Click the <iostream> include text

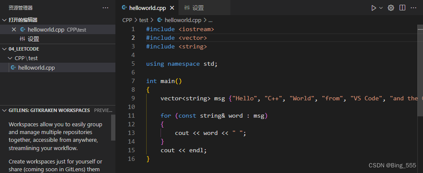point(196,29)
